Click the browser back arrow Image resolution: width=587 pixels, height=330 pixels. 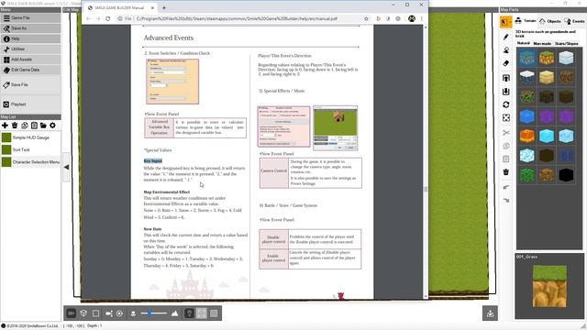(88, 18)
